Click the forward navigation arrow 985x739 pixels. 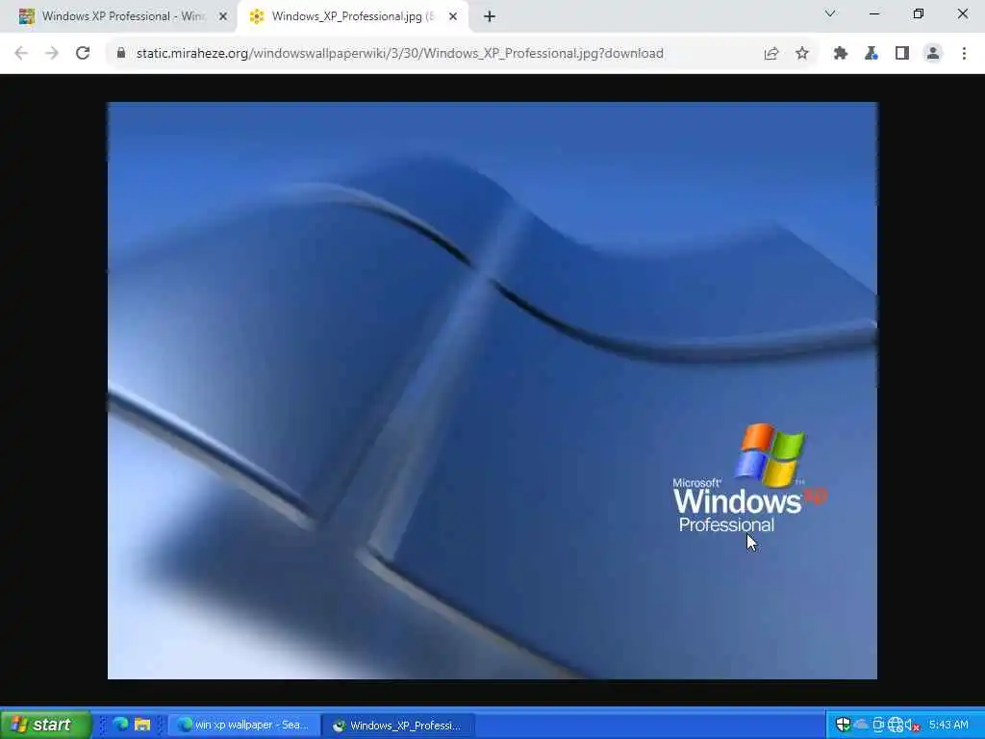point(52,54)
